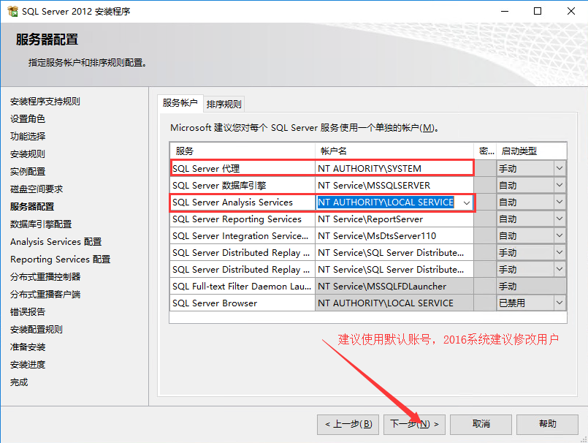The height and width of the screenshot is (443, 588).
Task: Select Reporting Services 配置 step in sidebar
Action: (x=61, y=260)
